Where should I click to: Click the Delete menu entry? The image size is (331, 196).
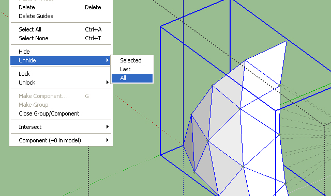(x=61, y=7)
